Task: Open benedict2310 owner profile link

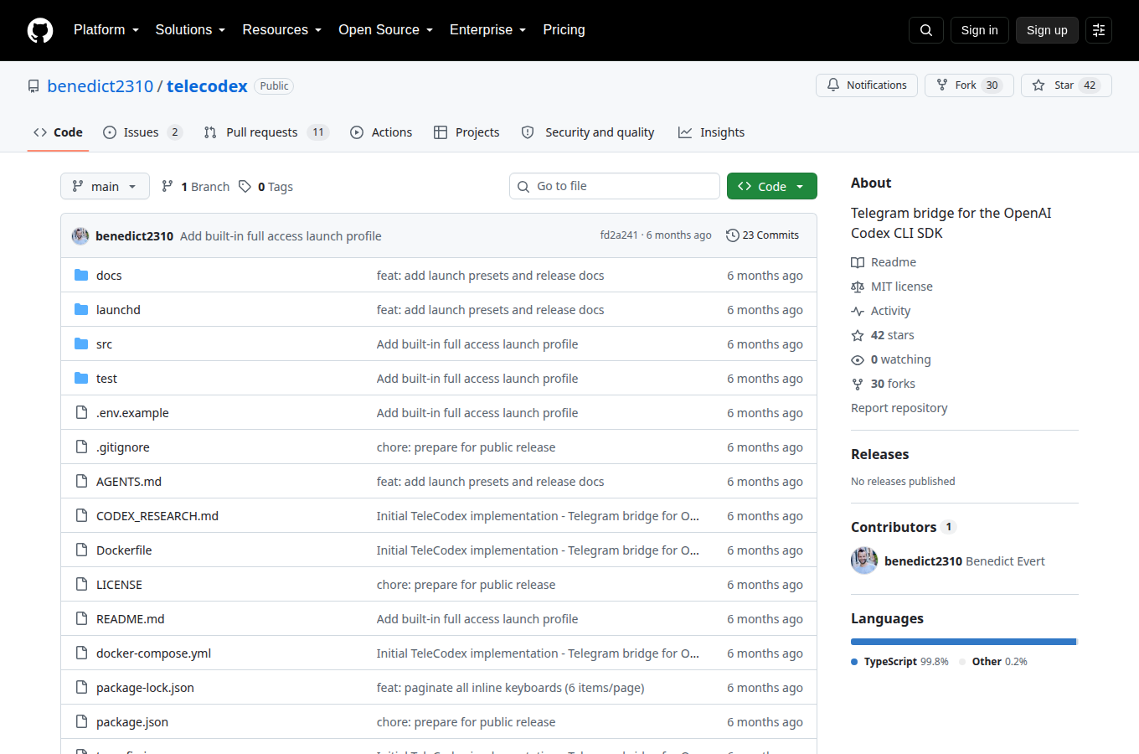Action: pyautogui.click(x=100, y=86)
